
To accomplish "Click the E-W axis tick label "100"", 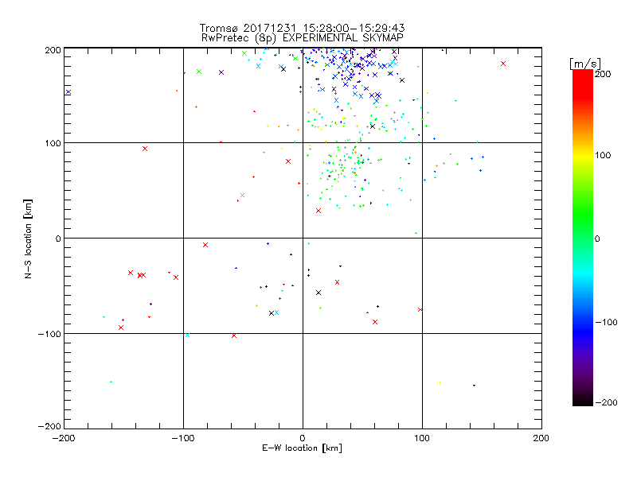I will click(422, 438).
